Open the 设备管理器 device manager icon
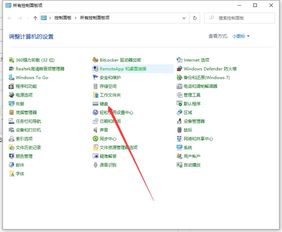The image size is (282, 232). coord(179,121)
